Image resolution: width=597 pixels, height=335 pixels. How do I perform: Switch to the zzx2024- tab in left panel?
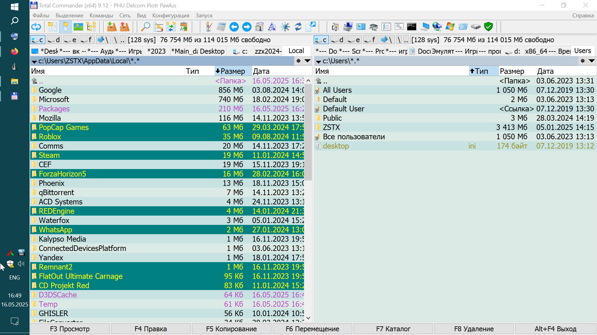click(268, 51)
